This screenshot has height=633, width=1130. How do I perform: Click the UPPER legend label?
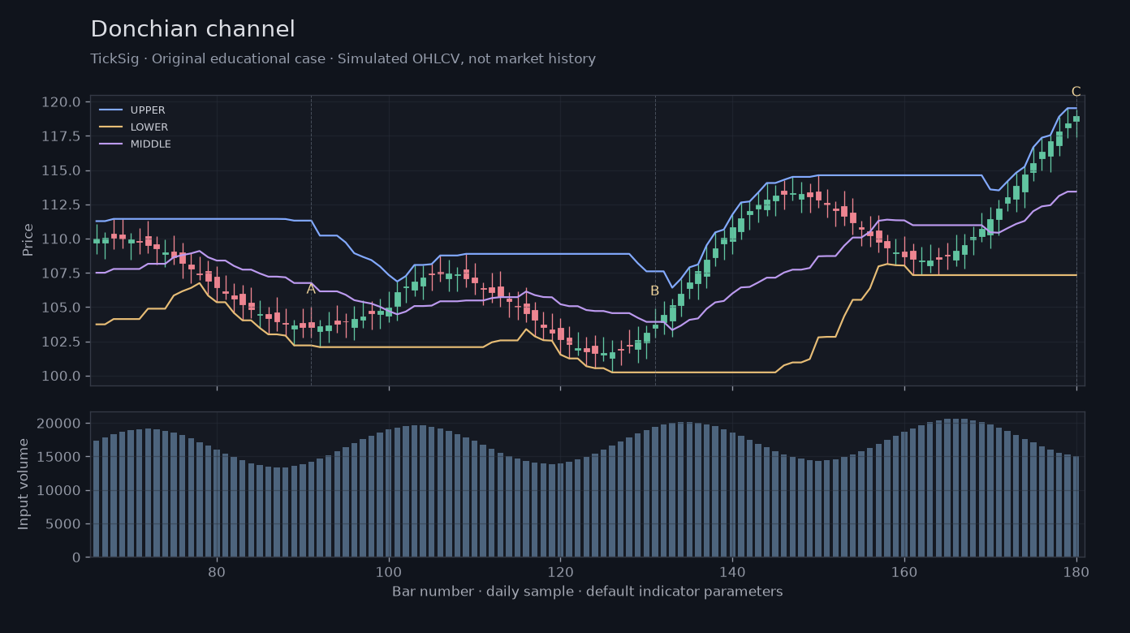pos(148,110)
